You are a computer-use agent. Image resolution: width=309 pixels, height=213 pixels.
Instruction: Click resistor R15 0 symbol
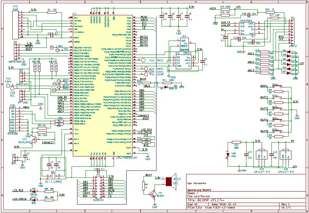tap(270, 12)
